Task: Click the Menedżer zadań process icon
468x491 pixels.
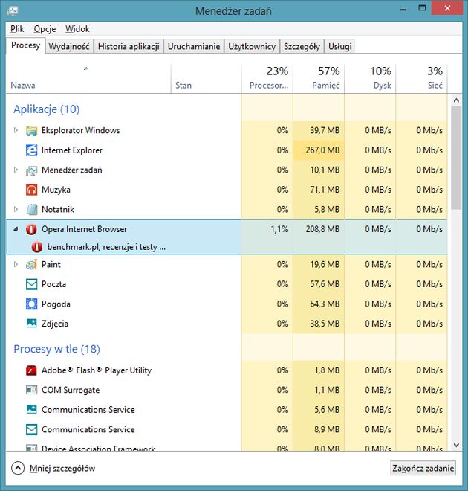Action: point(31,170)
